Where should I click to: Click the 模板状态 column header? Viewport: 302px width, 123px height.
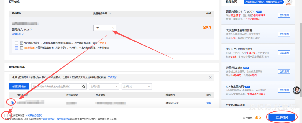[170, 95]
